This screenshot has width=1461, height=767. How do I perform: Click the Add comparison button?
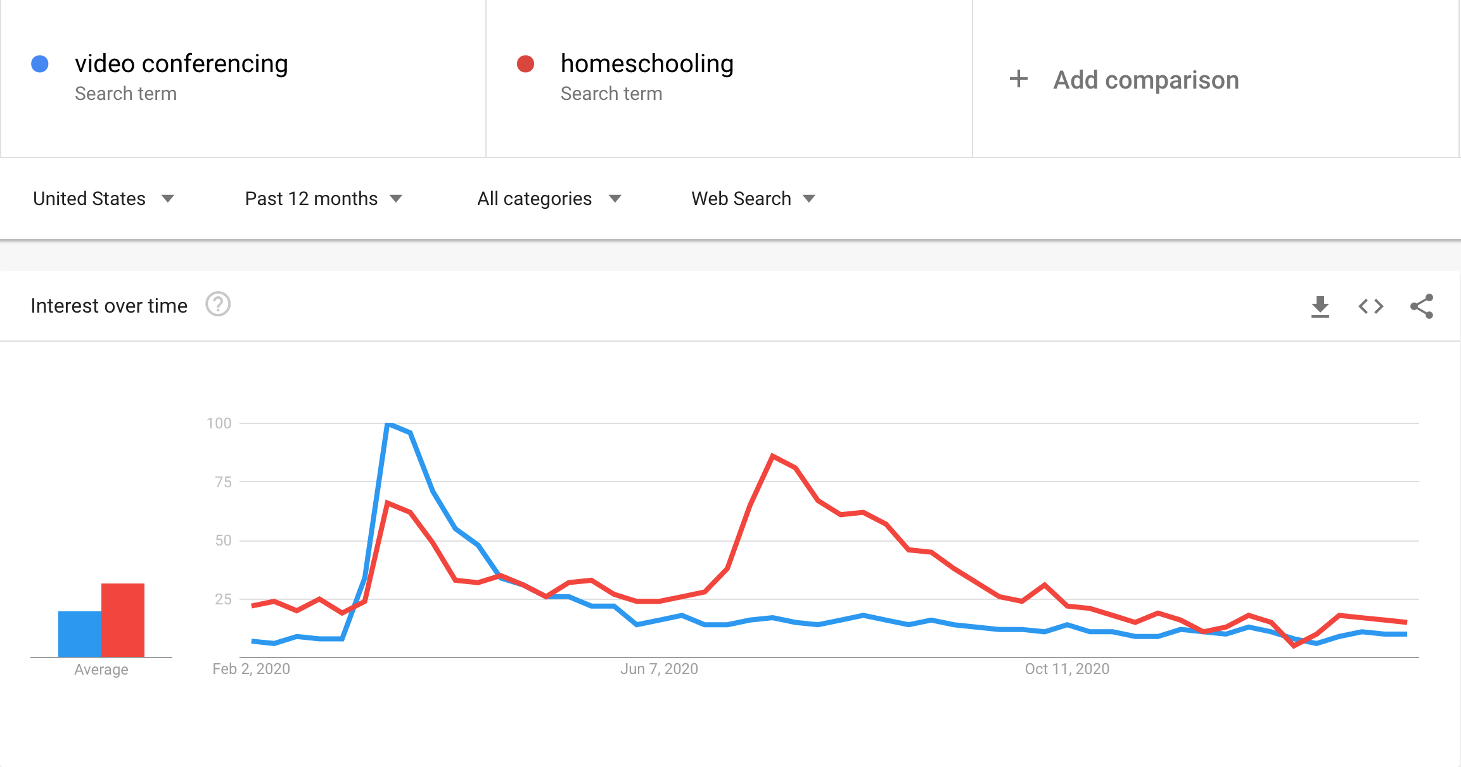[1124, 80]
